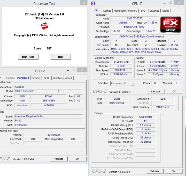
Task: Click OK in the Memory window
Action: (174, 171)
